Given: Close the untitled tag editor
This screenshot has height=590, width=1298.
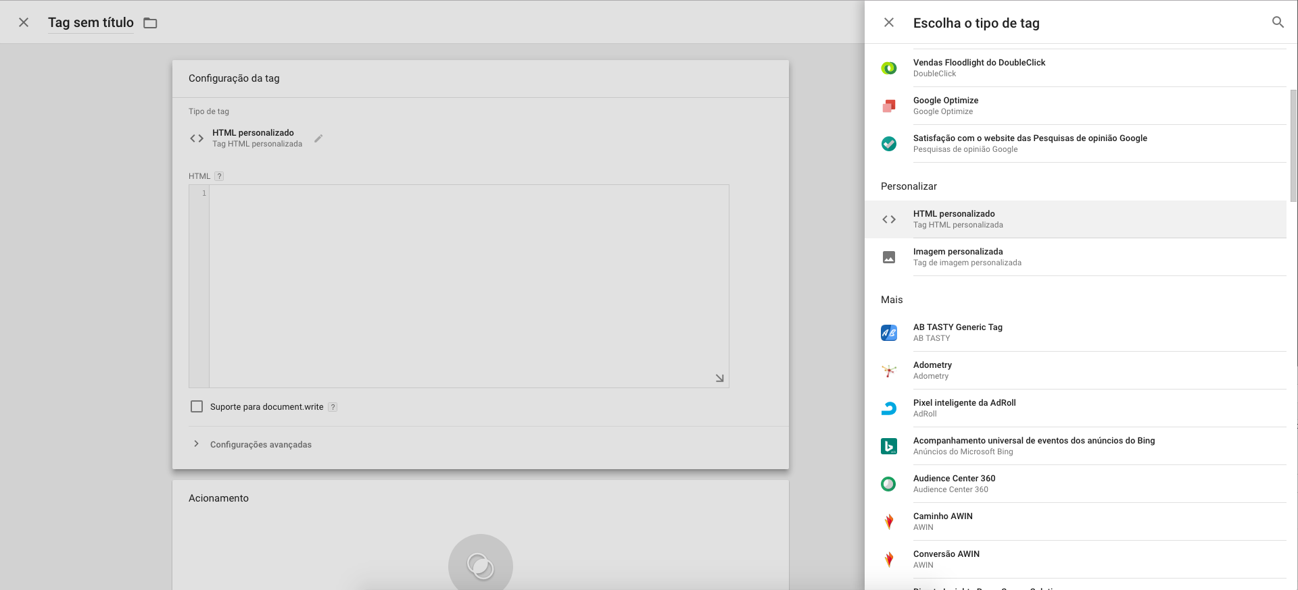Looking at the screenshot, I should [x=24, y=22].
